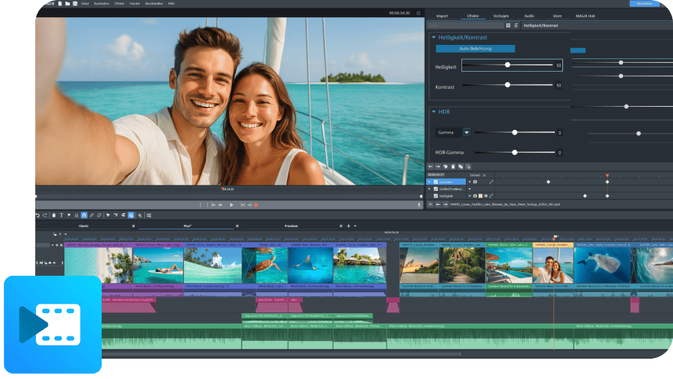This screenshot has width=673, height=379.
Task: Select the mouse pointer tool in toolbar
Action: click(108, 215)
